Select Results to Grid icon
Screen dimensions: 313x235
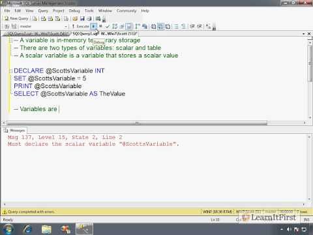(160, 26)
